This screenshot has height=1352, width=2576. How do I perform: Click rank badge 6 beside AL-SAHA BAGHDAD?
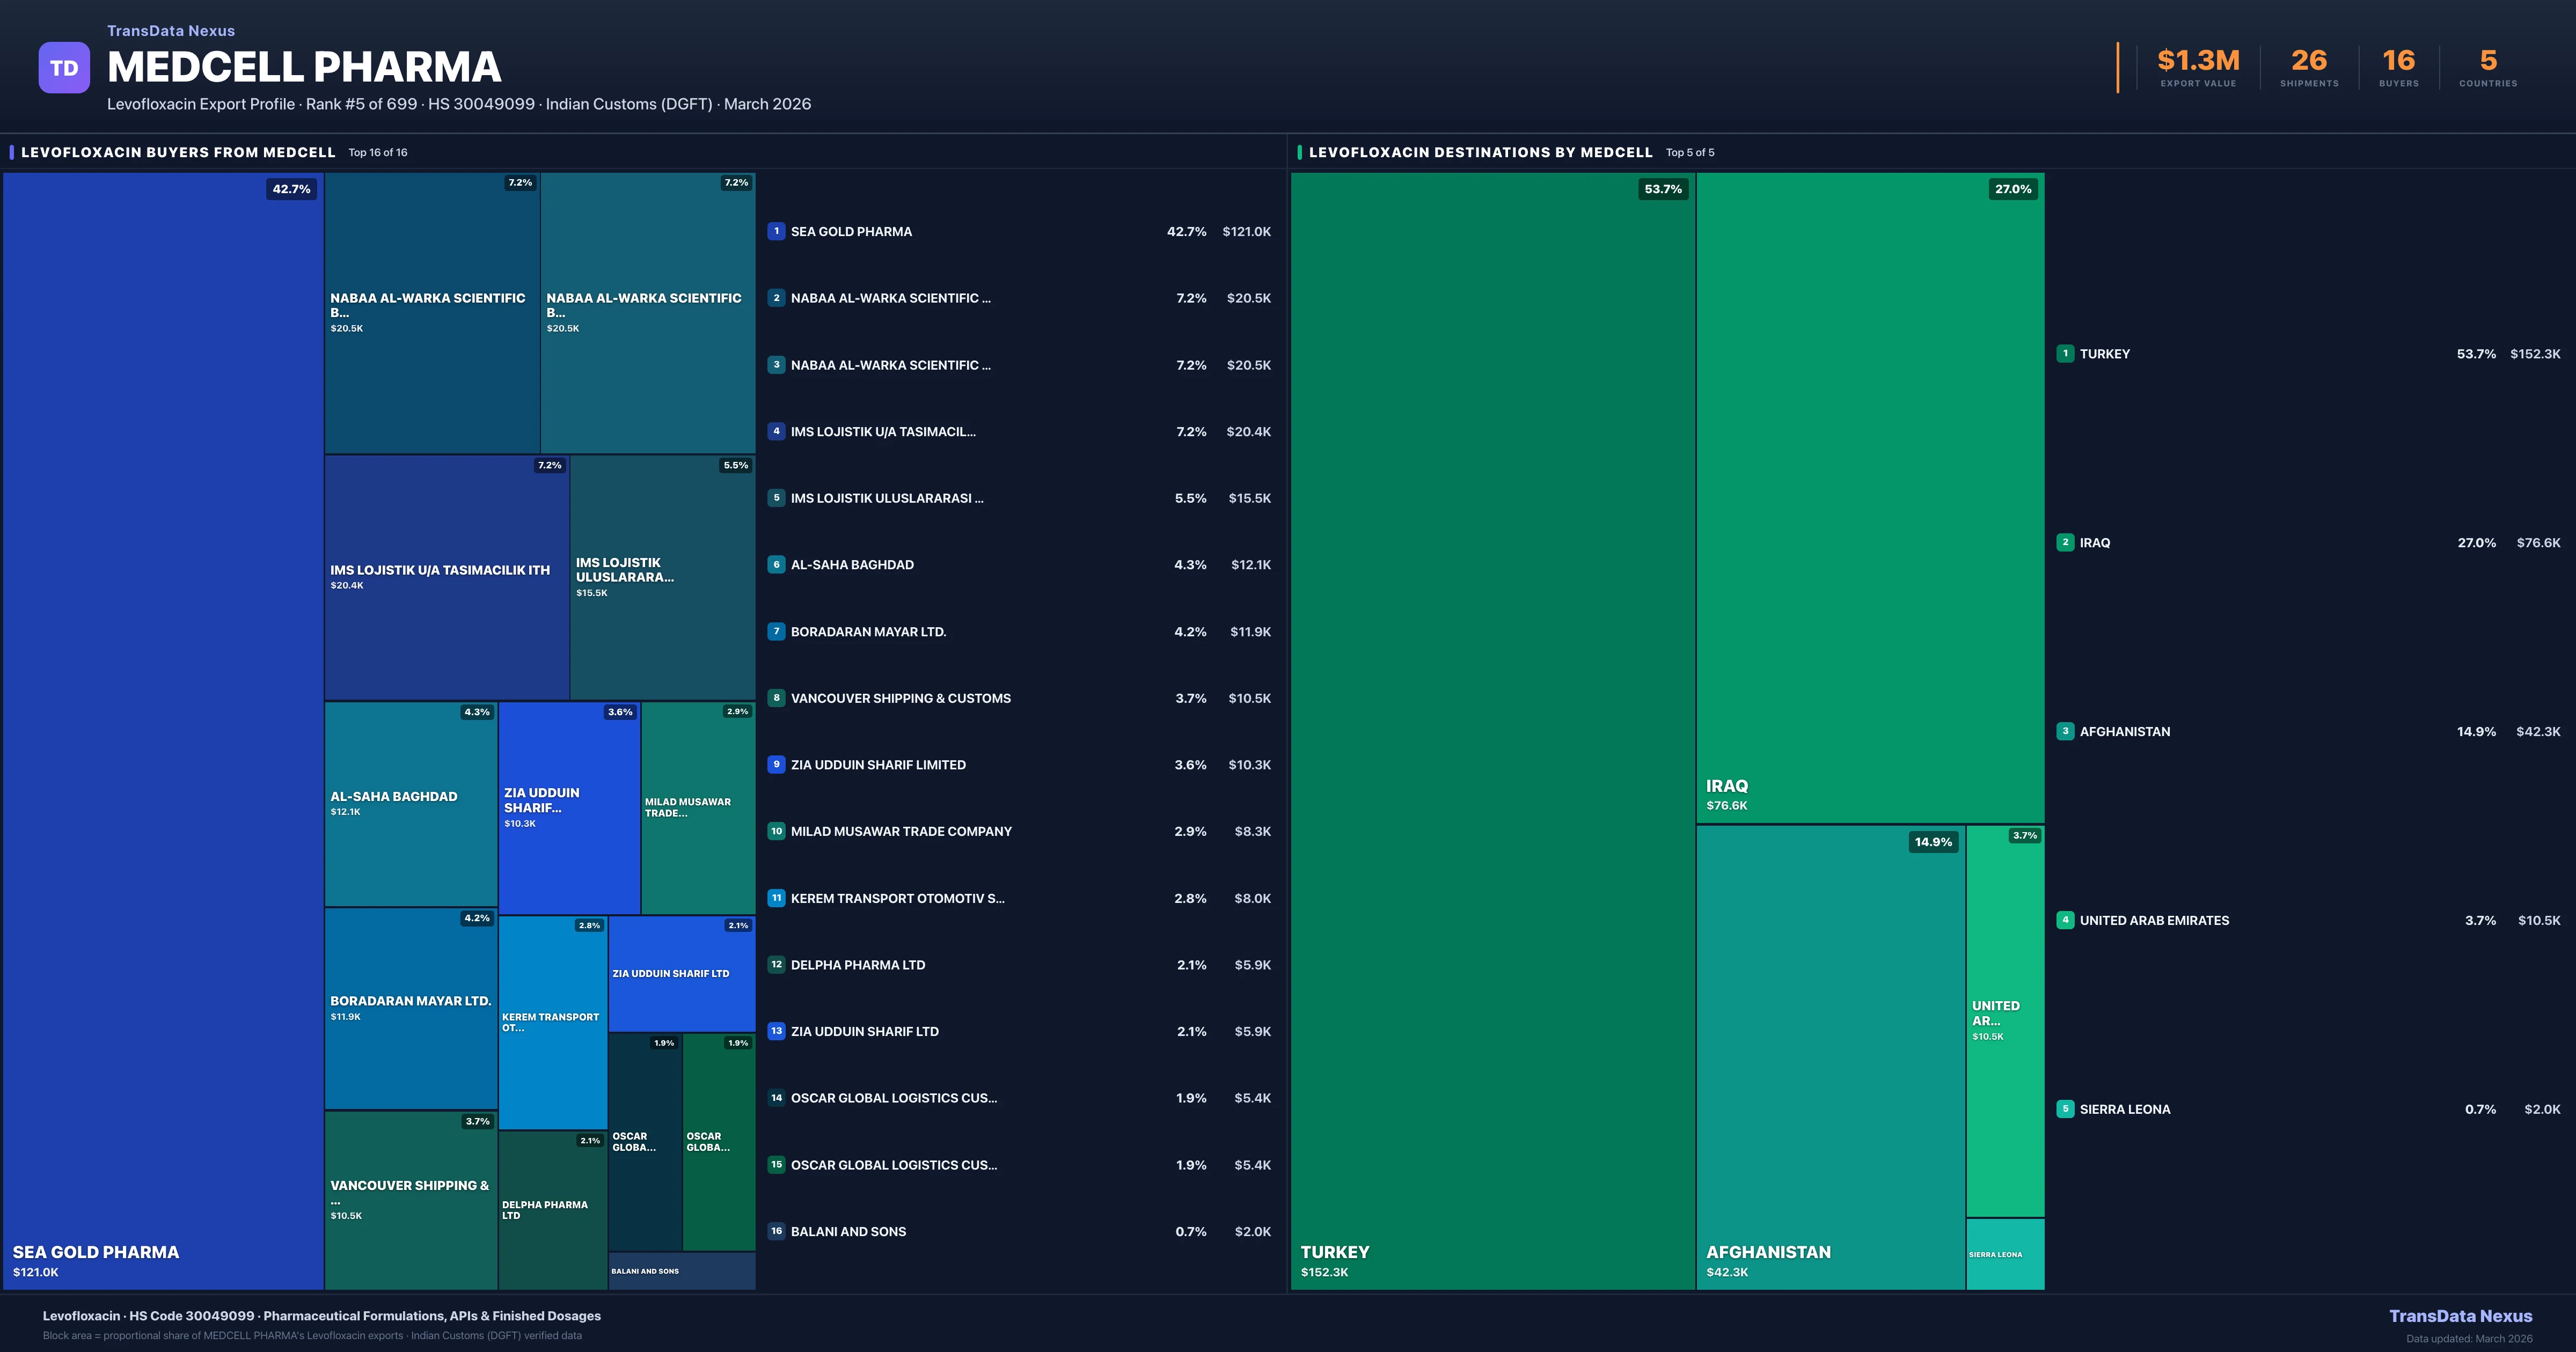point(776,564)
